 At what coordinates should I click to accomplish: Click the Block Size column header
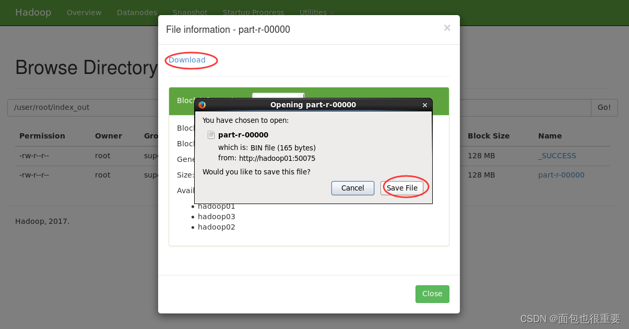click(x=489, y=136)
